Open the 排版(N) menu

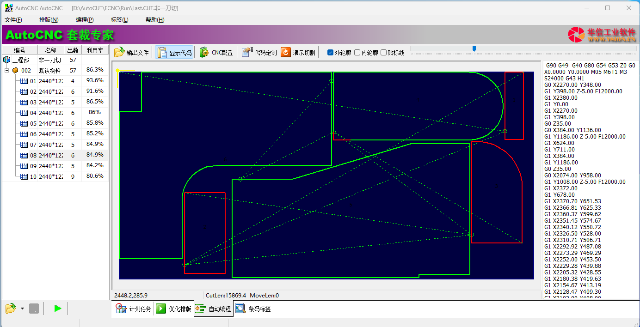click(49, 20)
